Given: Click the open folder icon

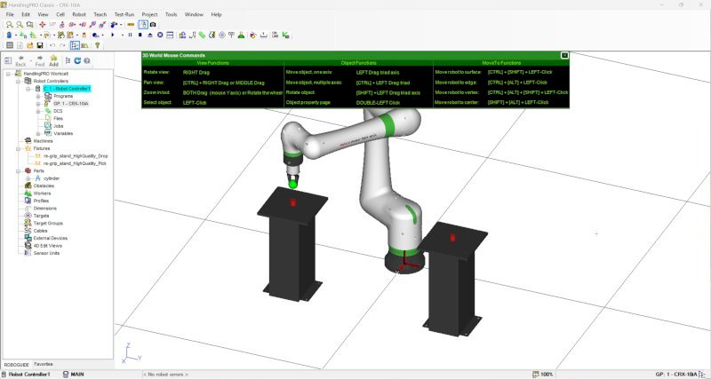Looking at the screenshot, I should [x=30, y=45].
